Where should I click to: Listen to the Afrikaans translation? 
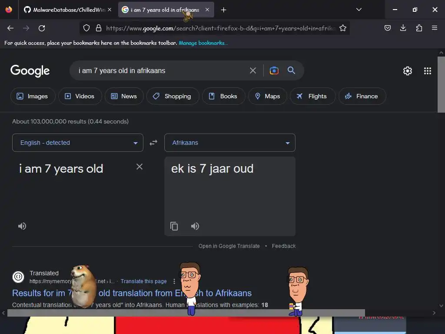tap(195, 226)
